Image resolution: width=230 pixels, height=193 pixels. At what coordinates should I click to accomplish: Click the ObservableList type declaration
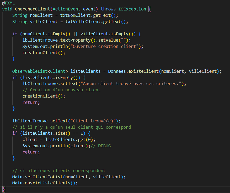(x=30, y=71)
